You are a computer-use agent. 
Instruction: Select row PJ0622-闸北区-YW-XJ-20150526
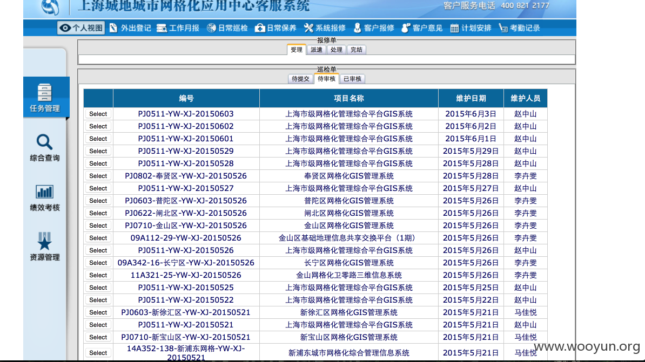click(x=98, y=213)
